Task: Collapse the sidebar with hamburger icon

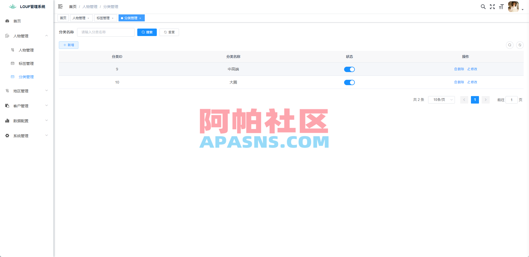Action: click(x=60, y=6)
